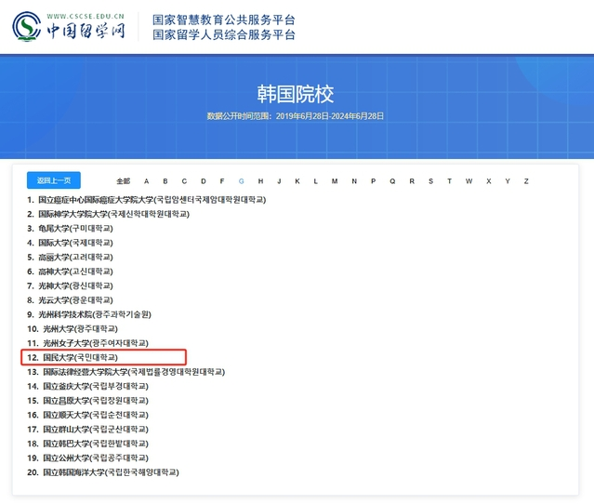The height and width of the screenshot is (504, 594).
Task: Click 国家留学人员综合服务平台 header text
Action: [223, 35]
